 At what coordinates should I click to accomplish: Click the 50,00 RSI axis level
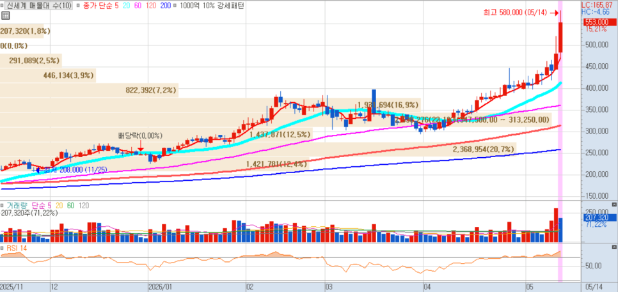coord(593,266)
